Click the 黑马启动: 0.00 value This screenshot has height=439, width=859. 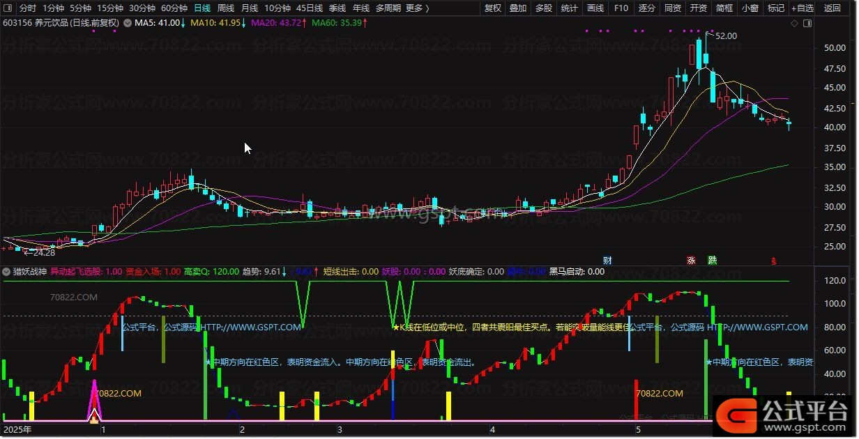pos(577,272)
